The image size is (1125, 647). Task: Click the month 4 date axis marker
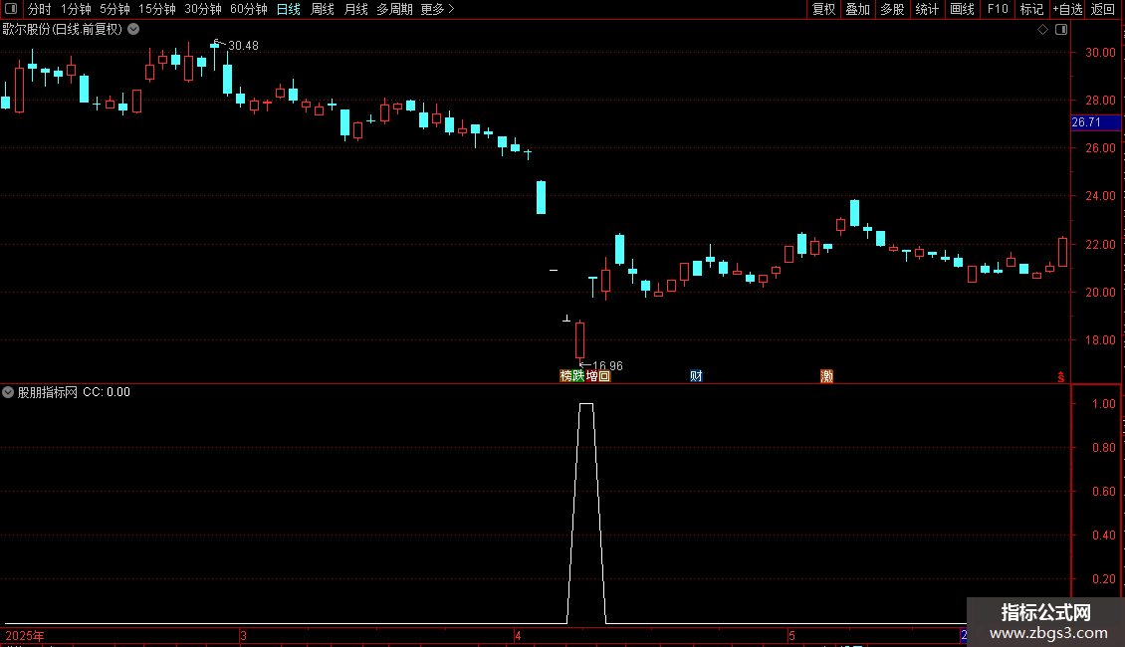pos(518,636)
